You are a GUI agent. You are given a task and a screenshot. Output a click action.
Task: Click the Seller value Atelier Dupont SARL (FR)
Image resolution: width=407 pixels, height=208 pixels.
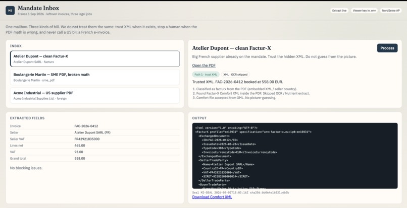tap(92, 132)
